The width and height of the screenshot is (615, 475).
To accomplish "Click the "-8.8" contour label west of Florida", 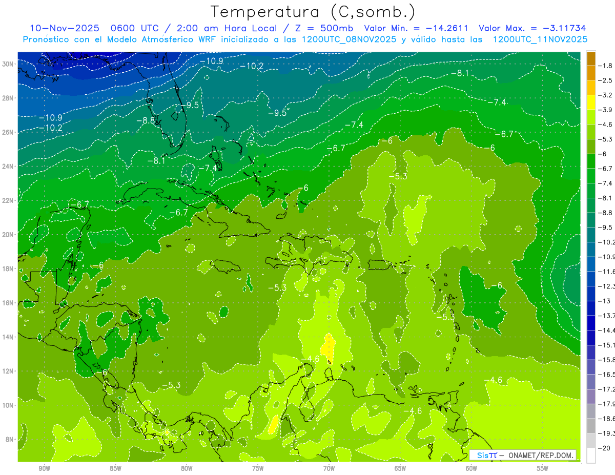I will pyautogui.click(x=146, y=121).
